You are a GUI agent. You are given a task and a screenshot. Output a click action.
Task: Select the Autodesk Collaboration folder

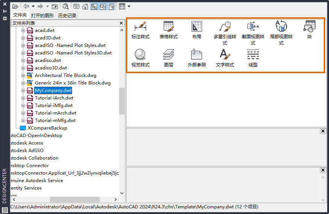[x=35, y=158]
